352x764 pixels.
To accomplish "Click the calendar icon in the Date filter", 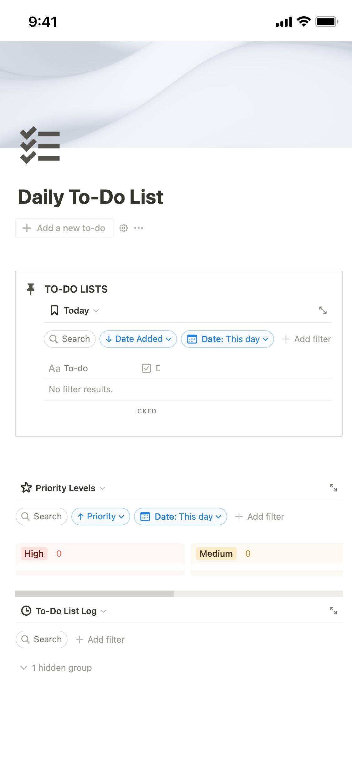I will (x=192, y=339).
